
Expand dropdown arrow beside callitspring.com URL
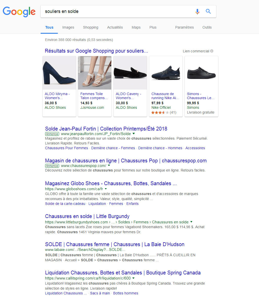[x=134, y=278]
